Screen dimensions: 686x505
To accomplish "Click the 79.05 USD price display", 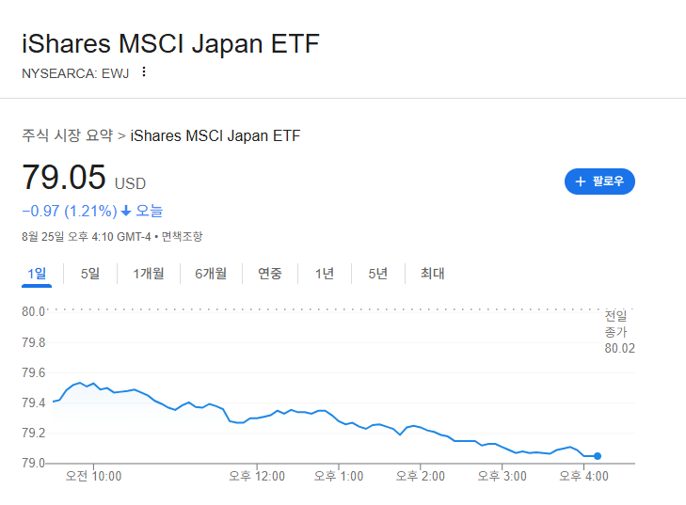I will 84,178.
